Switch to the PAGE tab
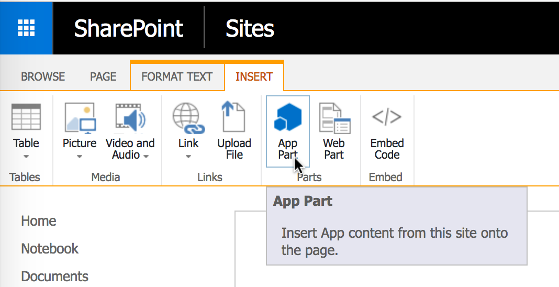The height and width of the screenshot is (287, 559). point(103,76)
